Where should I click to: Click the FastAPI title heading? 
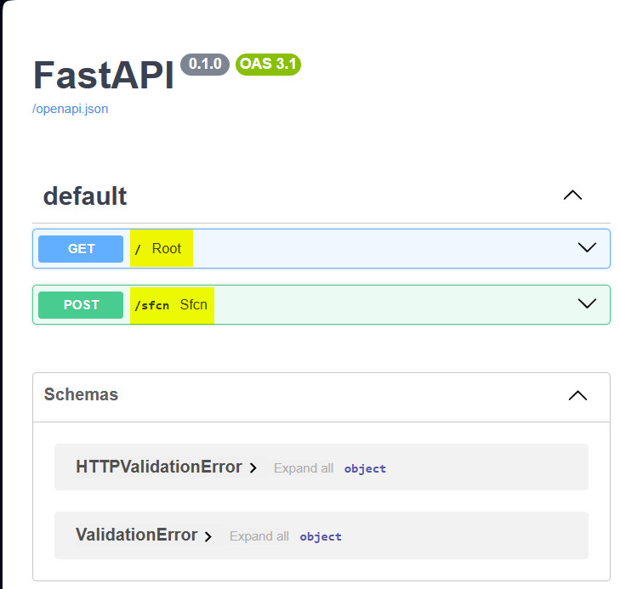click(x=104, y=75)
